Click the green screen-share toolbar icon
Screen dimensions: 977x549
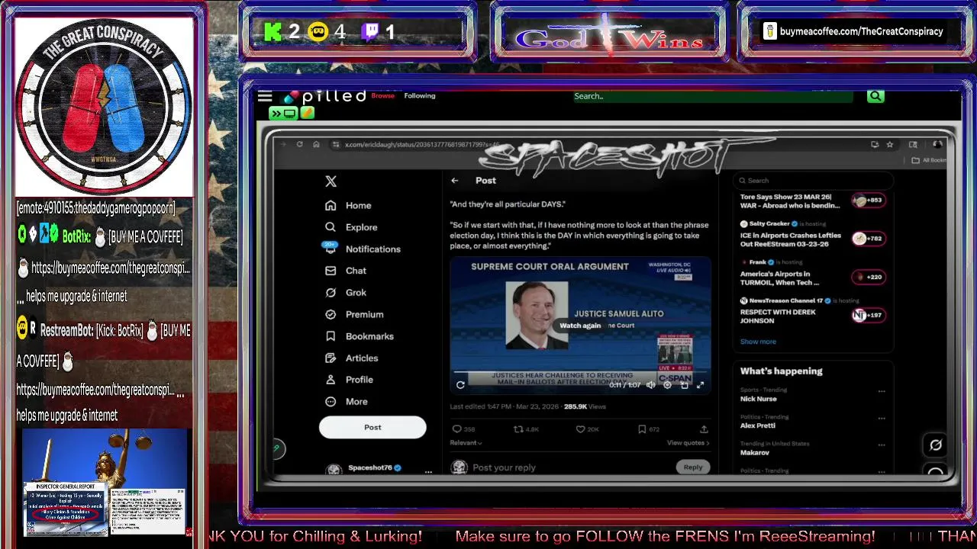(282, 113)
